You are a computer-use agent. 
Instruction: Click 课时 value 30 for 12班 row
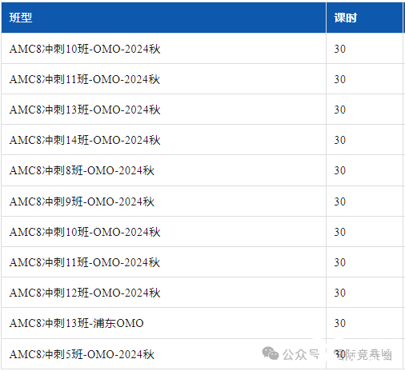pyautogui.click(x=340, y=293)
